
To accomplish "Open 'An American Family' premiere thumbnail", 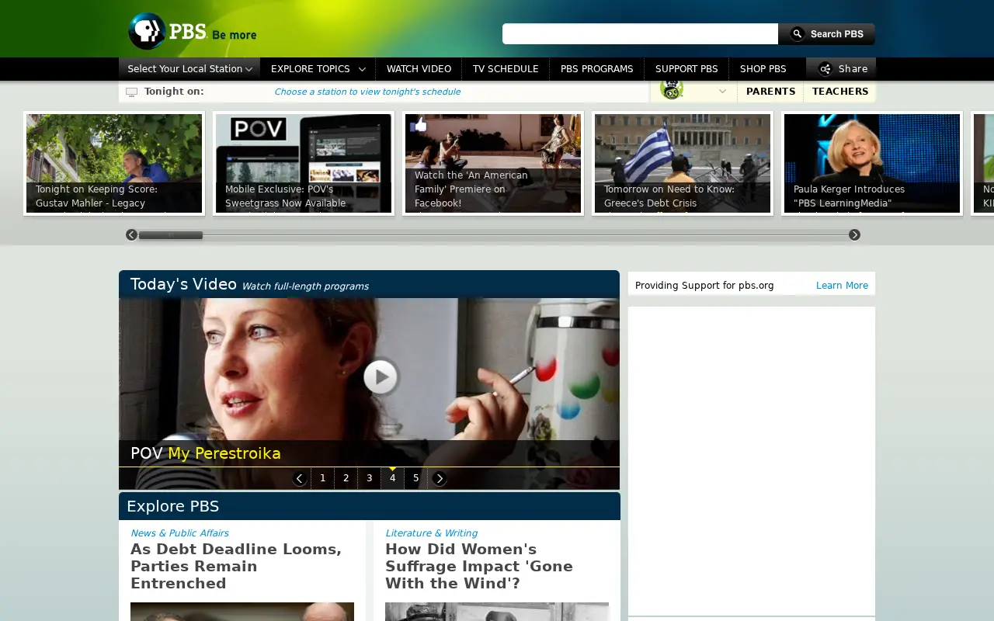I will click(493, 163).
